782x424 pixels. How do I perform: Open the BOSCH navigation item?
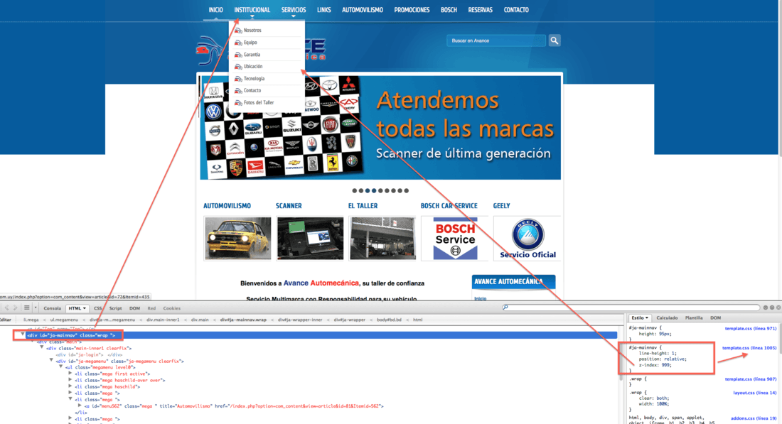[449, 10]
